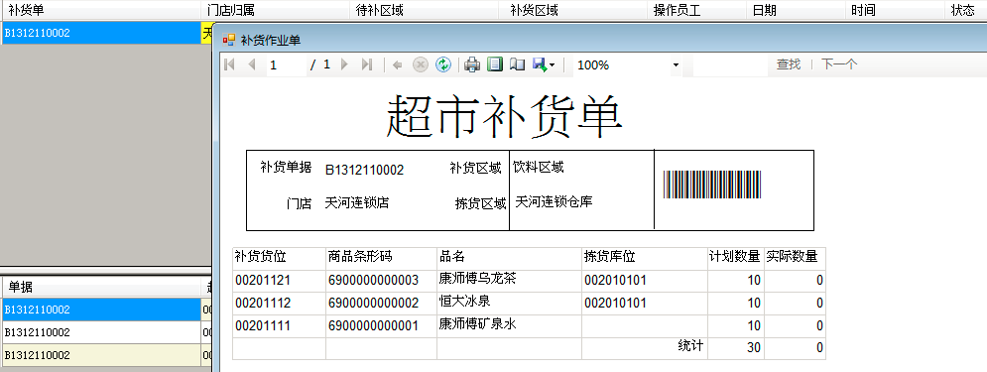Select B1312110002 row in top grid
Viewport: 987px width, 372px height.
coord(101,33)
